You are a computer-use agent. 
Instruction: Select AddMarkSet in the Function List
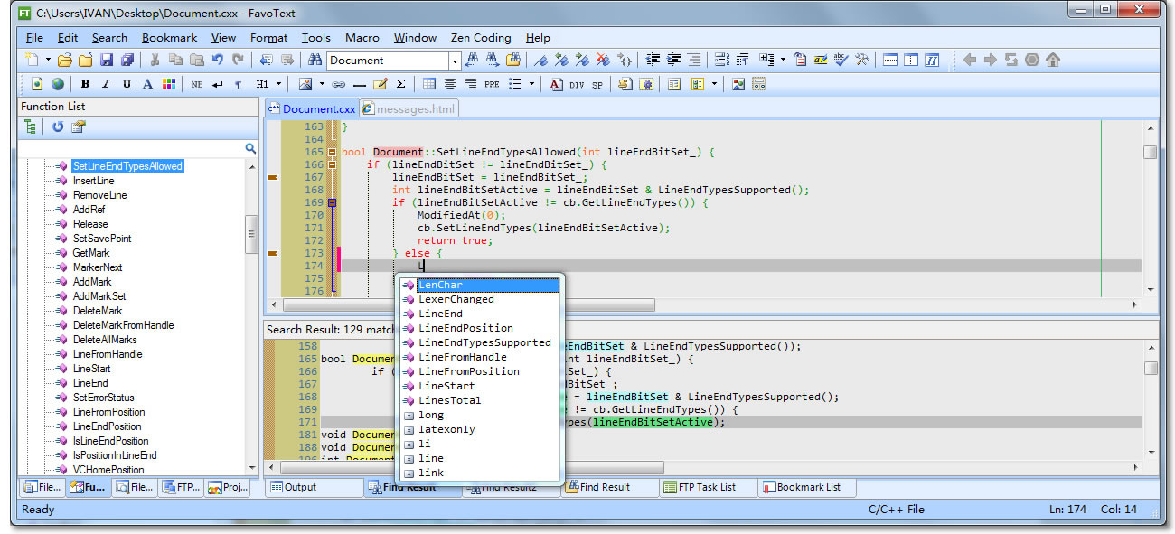coord(99,296)
